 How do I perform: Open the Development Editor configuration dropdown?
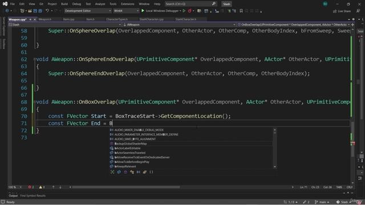click(x=88, y=11)
